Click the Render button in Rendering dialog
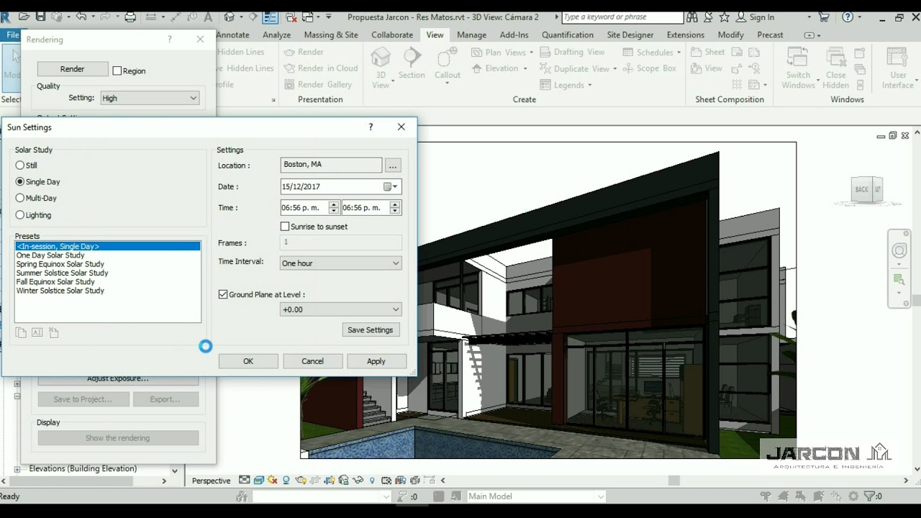This screenshot has height=518, width=921. pos(72,69)
